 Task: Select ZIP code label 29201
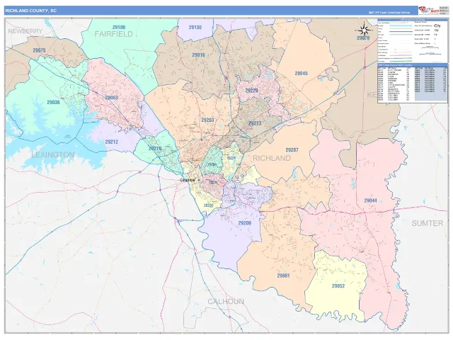click(x=208, y=205)
